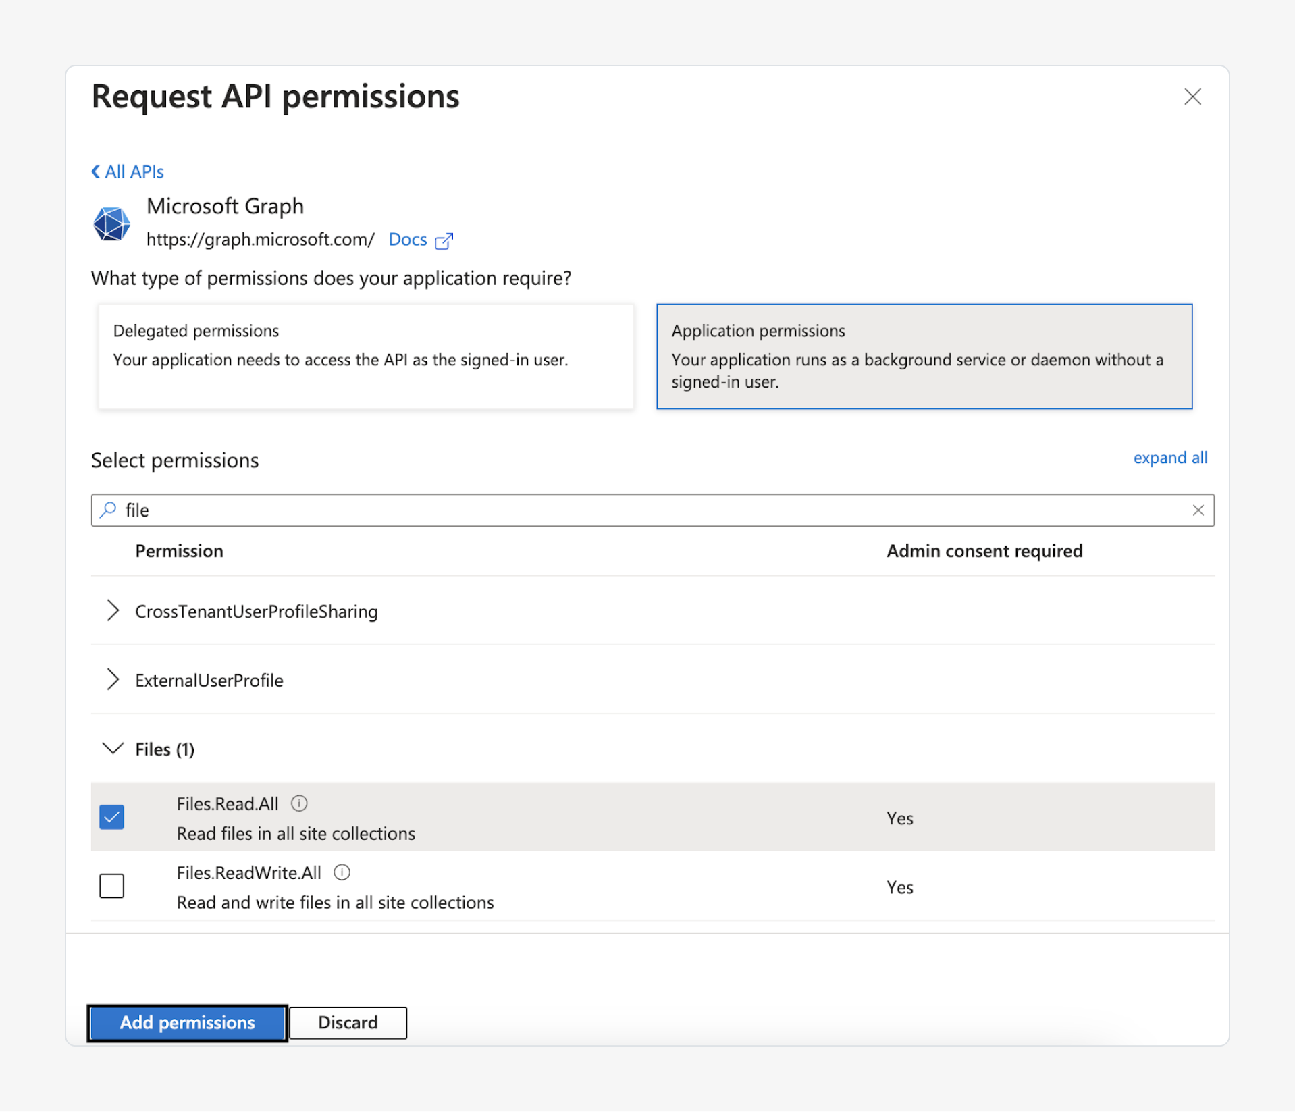Clear the permissions search field text
This screenshot has width=1295, height=1112.
point(1198,510)
